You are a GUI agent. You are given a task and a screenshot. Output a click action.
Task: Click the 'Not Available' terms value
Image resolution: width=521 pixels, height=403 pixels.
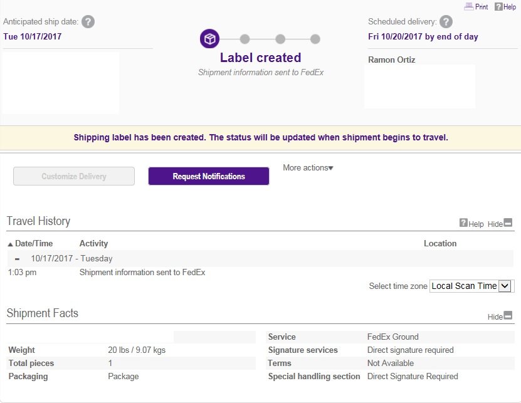click(391, 363)
